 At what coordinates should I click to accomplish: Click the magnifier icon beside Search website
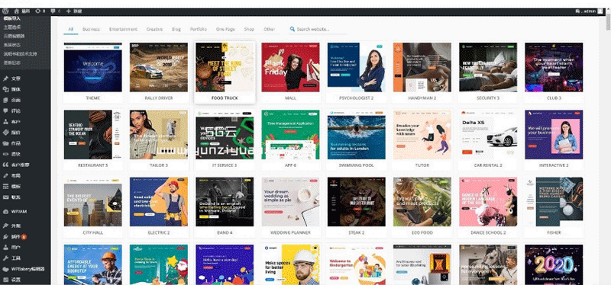[293, 29]
